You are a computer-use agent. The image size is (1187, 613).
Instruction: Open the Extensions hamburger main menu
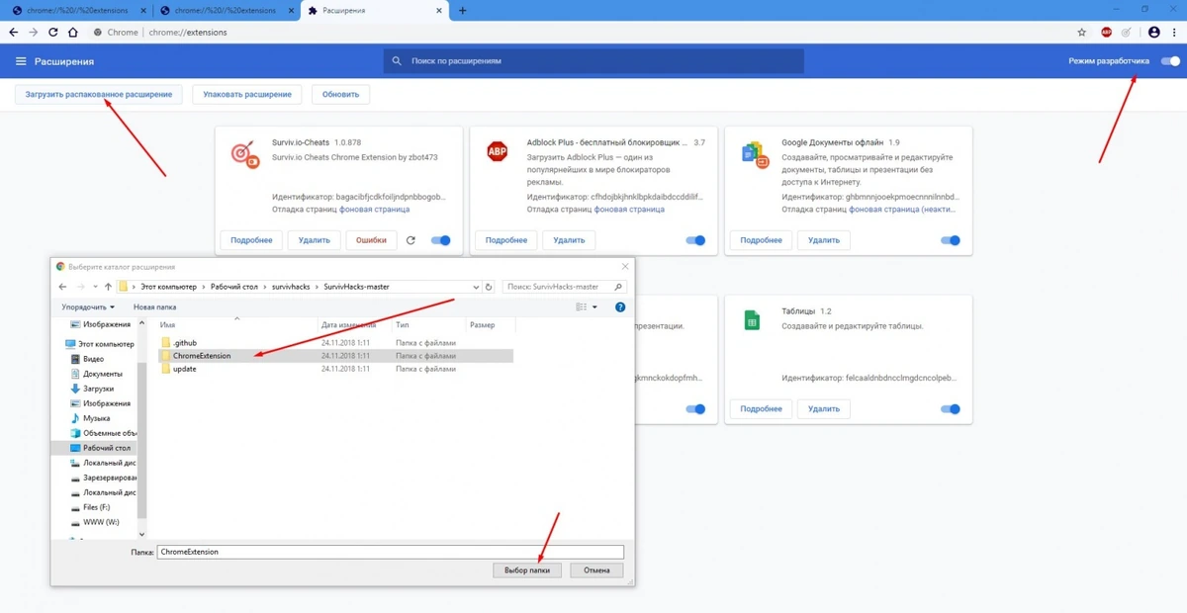coord(21,61)
